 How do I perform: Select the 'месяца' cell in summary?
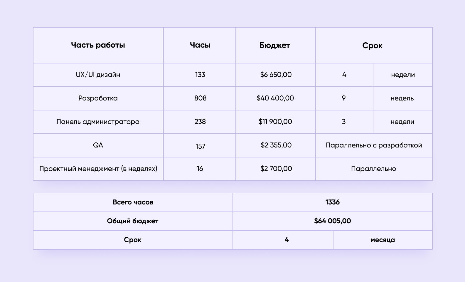tap(383, 240)
